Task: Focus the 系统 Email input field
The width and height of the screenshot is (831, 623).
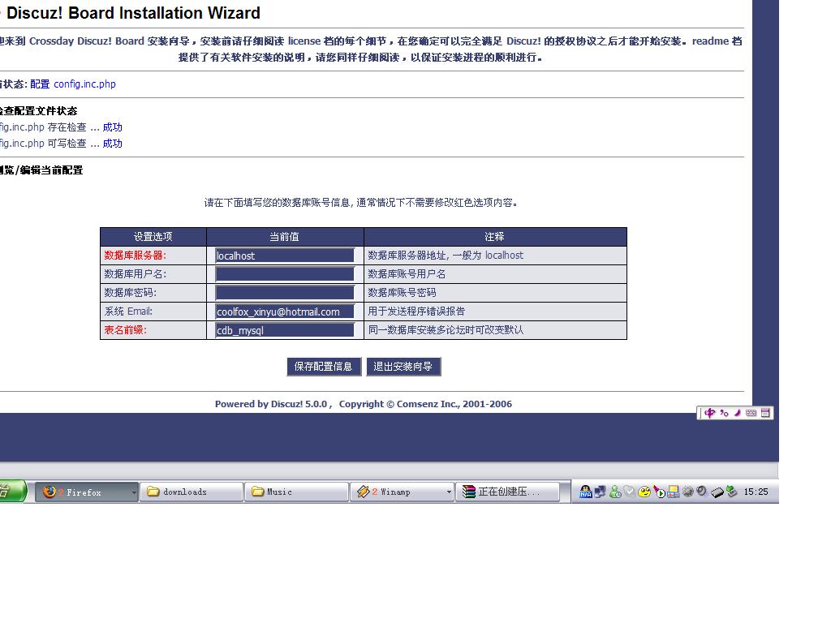Action: tap(285, 311)
